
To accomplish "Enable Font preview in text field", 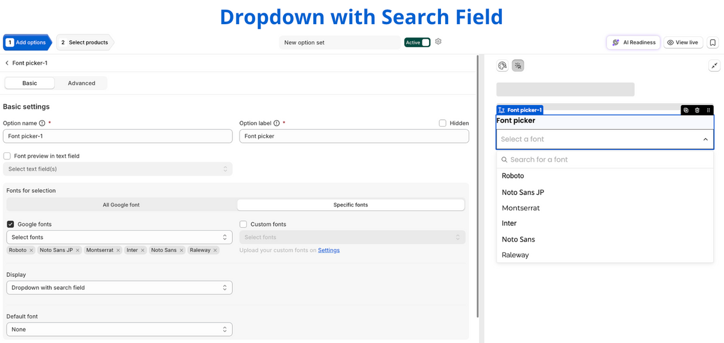I will coord(7,156).
